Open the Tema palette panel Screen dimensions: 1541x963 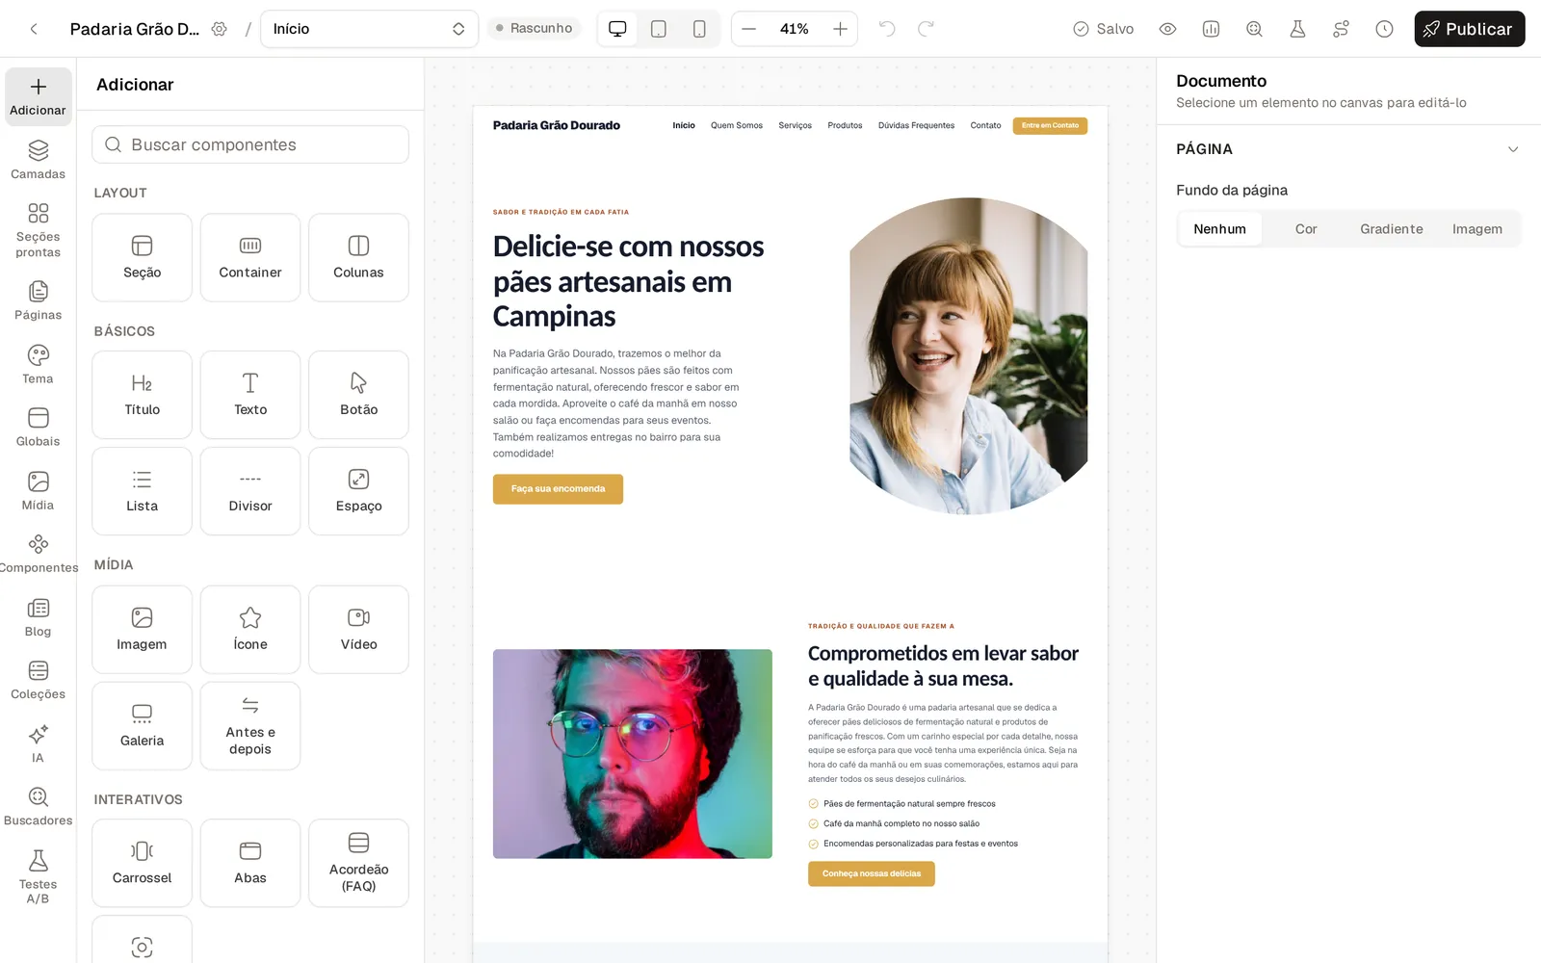point(38,364)
